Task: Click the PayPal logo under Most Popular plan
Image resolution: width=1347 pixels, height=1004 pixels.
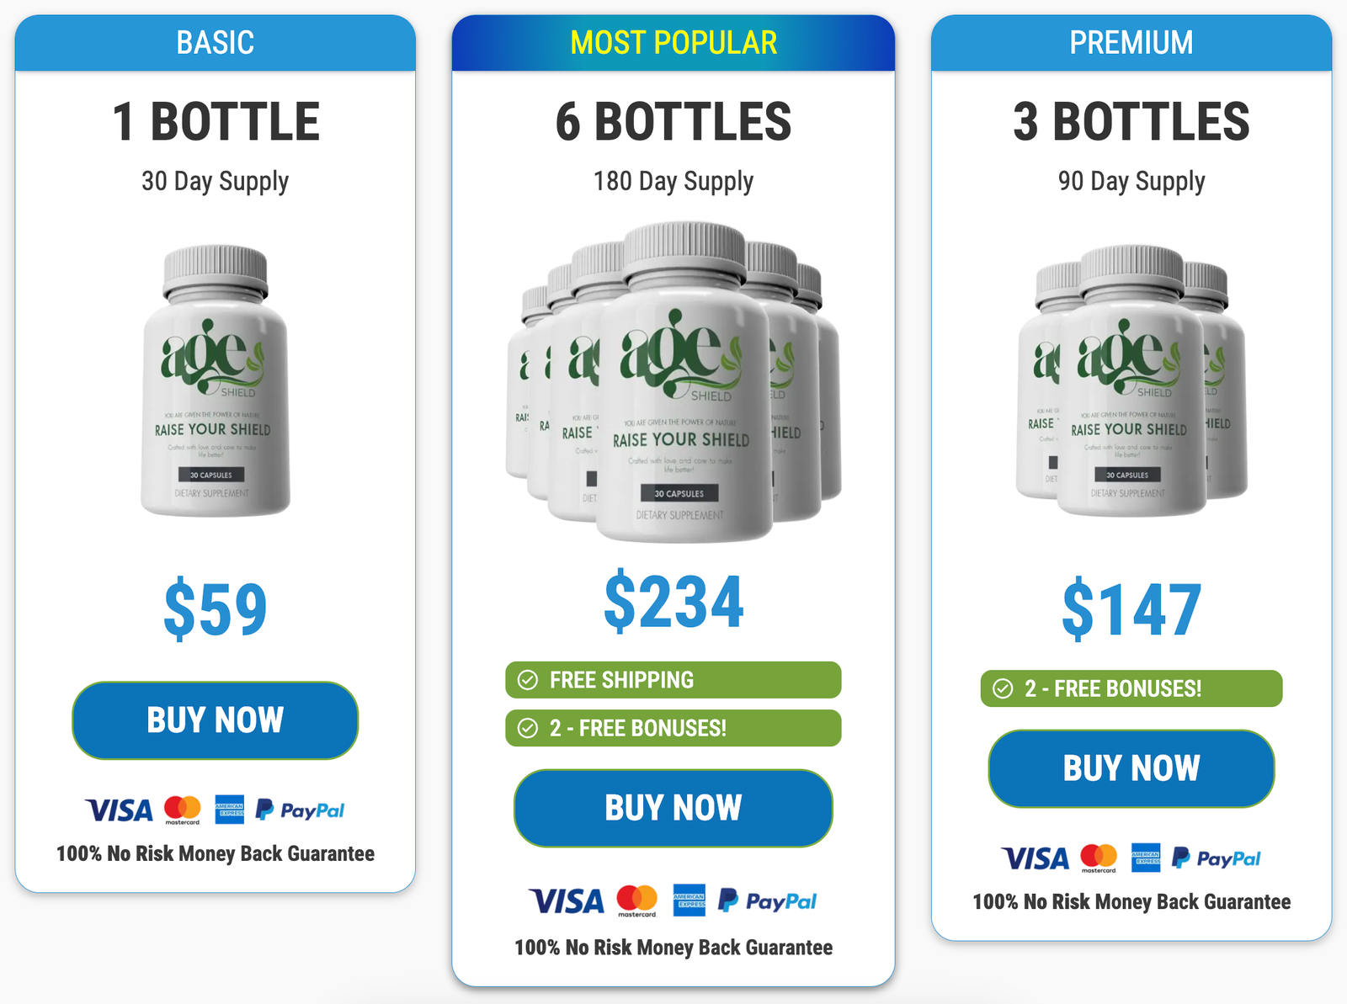Action: (767, 901)
